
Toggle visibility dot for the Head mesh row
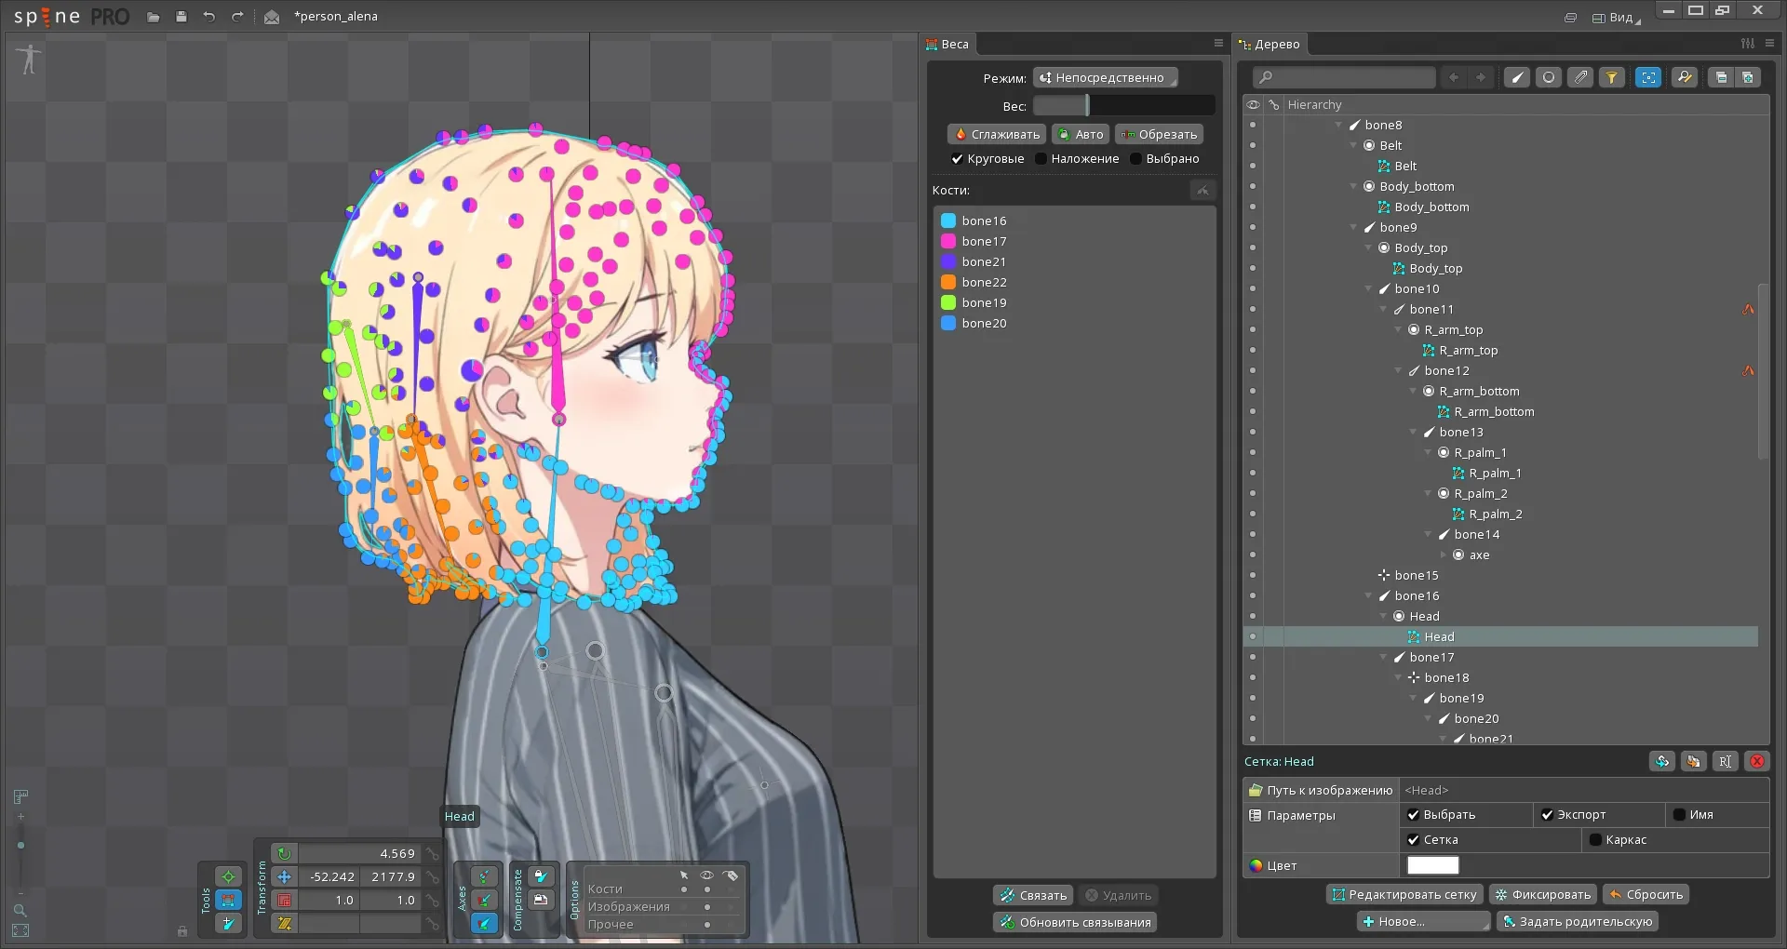[1253, 636]
